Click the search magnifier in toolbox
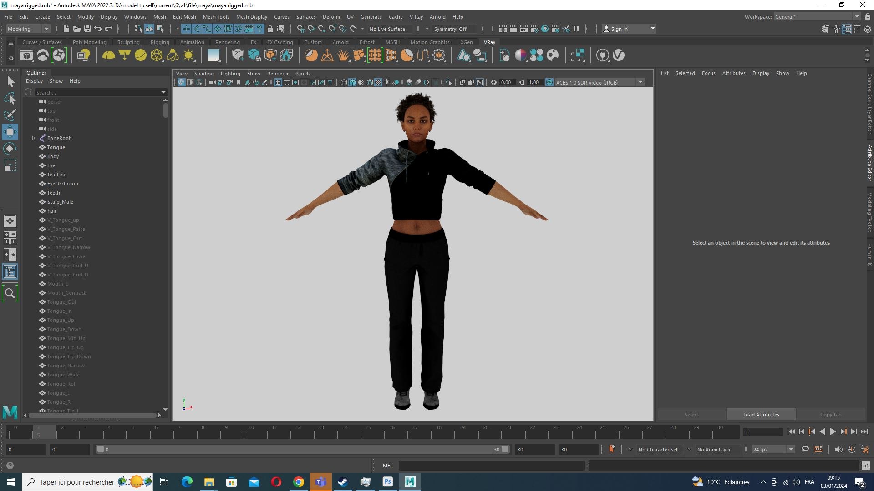 click(10, 293)
